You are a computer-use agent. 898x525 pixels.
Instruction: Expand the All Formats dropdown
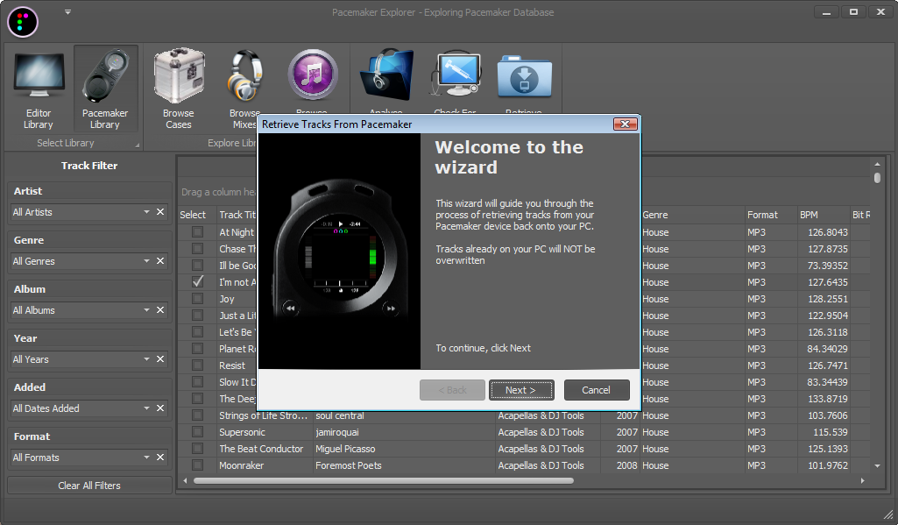coord(146,458)
